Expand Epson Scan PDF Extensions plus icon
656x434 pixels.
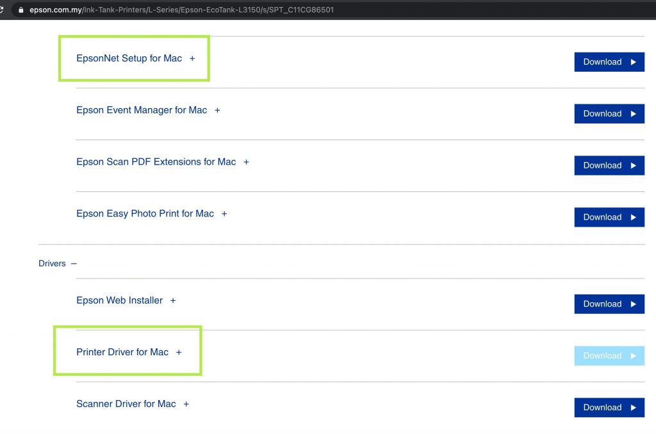[x=246, y=162]
